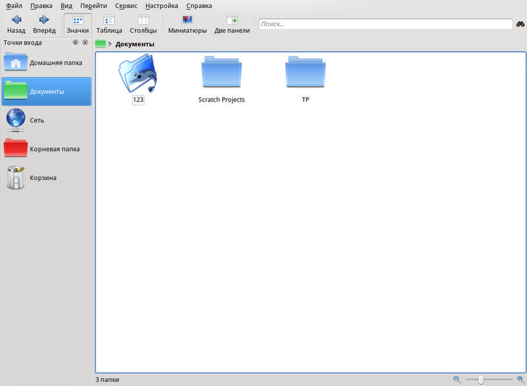Switch to Столбцы column view
Viewport: 527px width, 386px height.
point(143,24)
